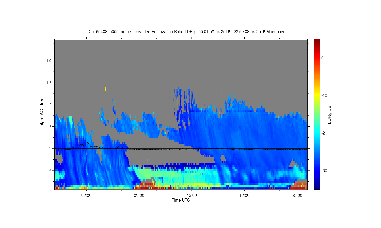381x228 pixels.
Task: Click the yellow band of the colorbar
Action: tap(317, 96)
